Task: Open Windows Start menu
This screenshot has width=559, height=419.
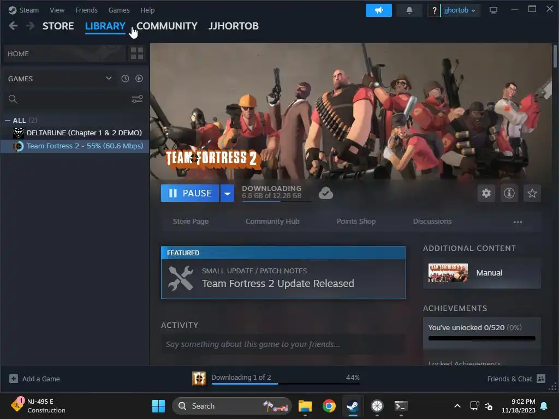Action: pyautogui.click(x=158, y=406)
